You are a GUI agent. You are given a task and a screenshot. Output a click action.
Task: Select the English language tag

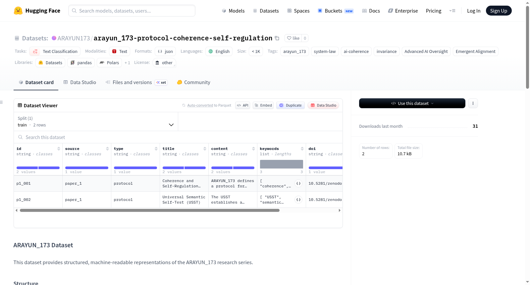point(219,51)
